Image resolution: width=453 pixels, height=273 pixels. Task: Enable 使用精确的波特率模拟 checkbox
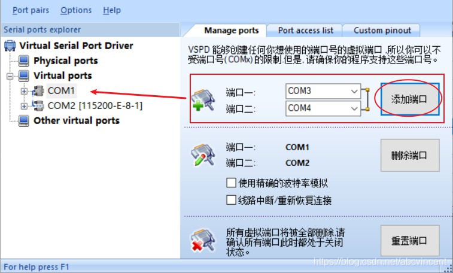coord(231,183)
